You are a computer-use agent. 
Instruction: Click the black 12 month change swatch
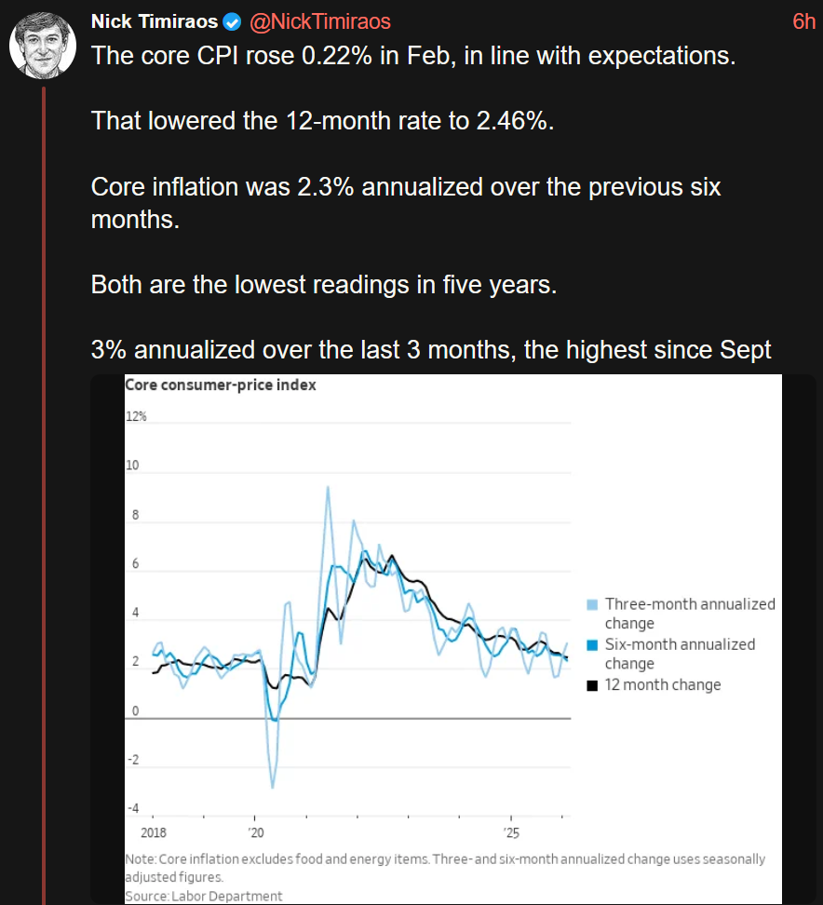[x=592, y=685]
